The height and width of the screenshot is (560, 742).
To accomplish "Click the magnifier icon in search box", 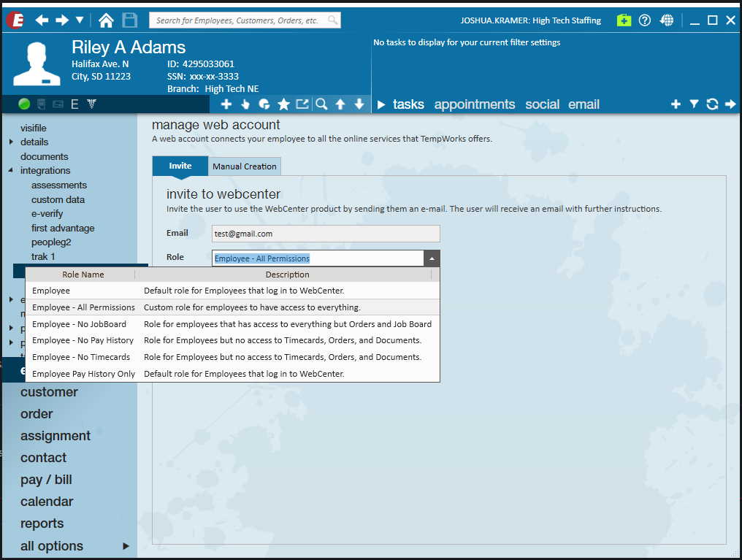I will point(333,20).
